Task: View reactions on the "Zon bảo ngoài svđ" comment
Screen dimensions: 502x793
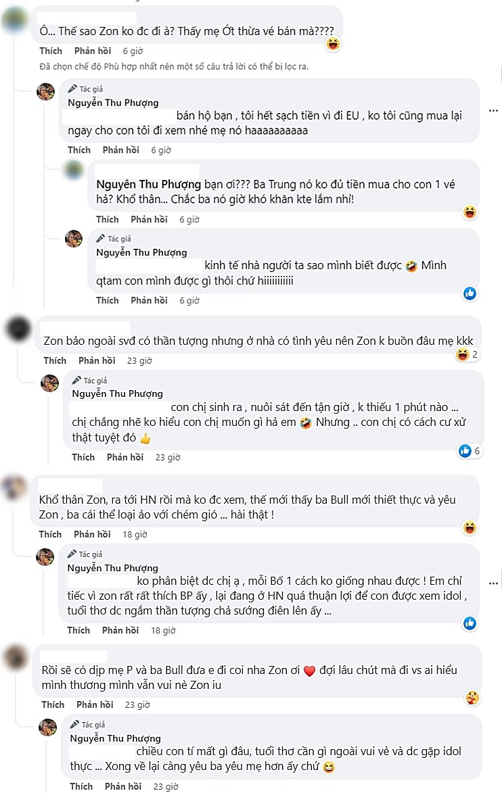Action: [466, 354]
